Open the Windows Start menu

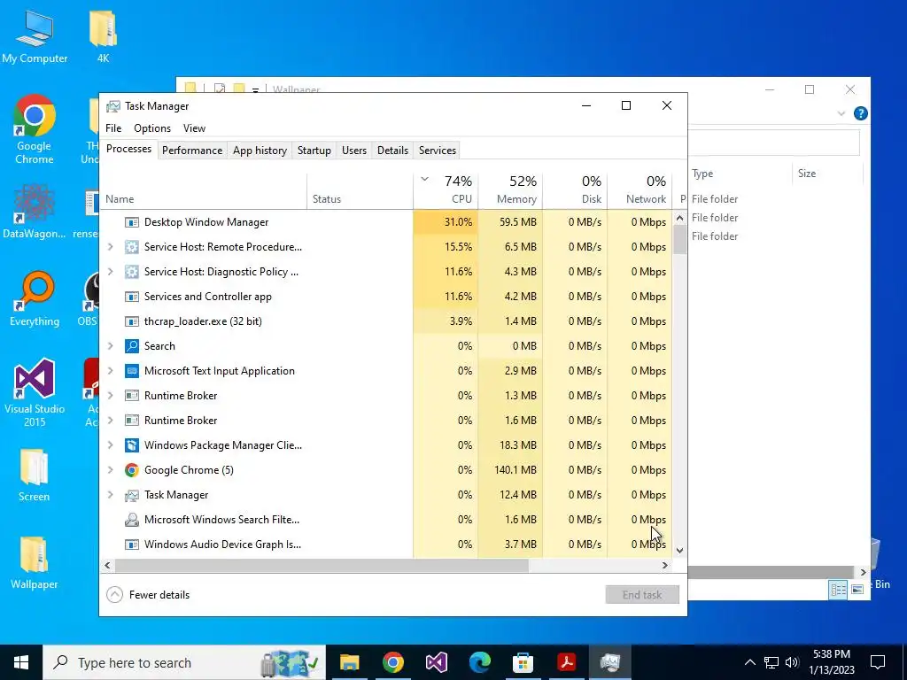pyautogui.click(x=21, y=662)
